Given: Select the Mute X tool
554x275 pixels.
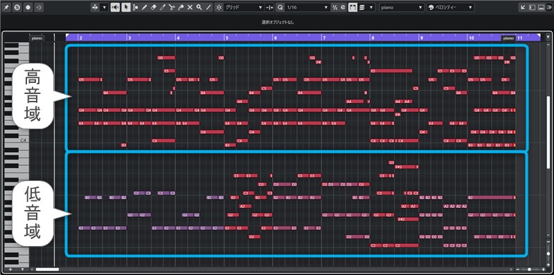Looking at the screenshot, I should (x=190, y=8).
